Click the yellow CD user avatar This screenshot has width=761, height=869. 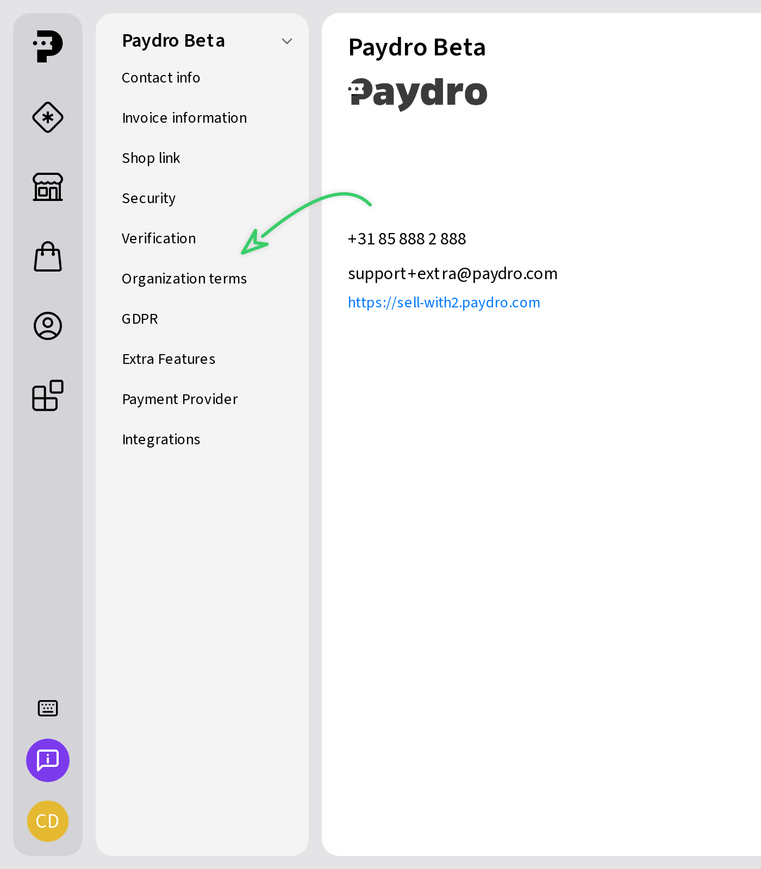click(48, 821)
